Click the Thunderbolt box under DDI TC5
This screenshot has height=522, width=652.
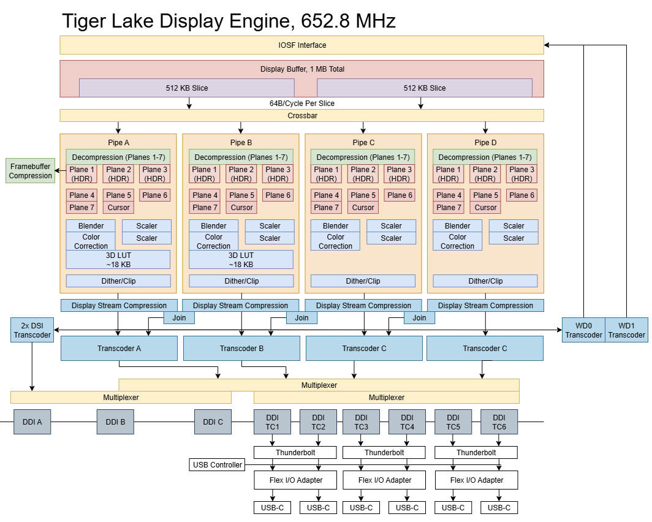click(x=476, y=452)
